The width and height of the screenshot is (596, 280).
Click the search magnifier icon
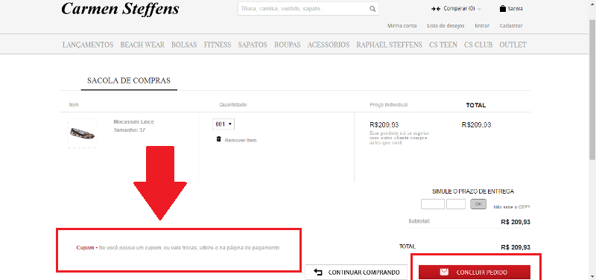click(x=372, y=9)
